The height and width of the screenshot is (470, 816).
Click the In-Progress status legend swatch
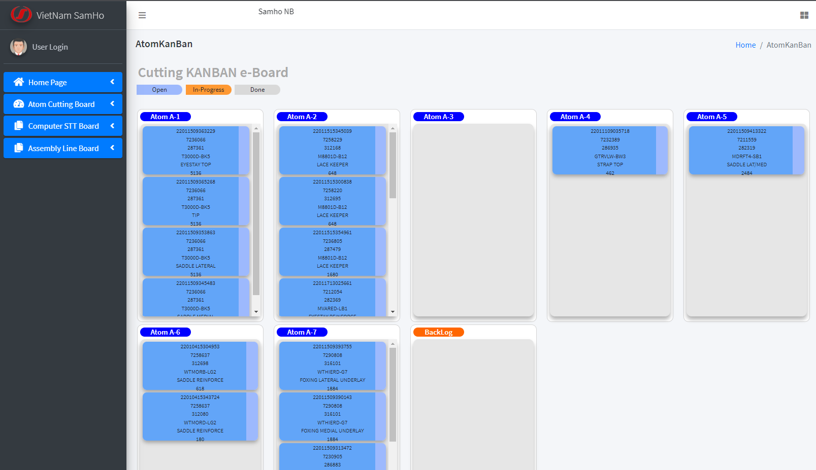(208, 90)
